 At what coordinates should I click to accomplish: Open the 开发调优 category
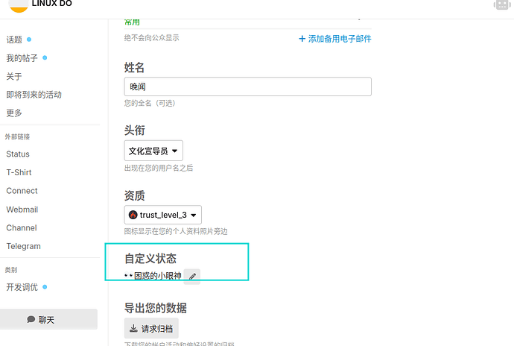(x=22, y=287)
